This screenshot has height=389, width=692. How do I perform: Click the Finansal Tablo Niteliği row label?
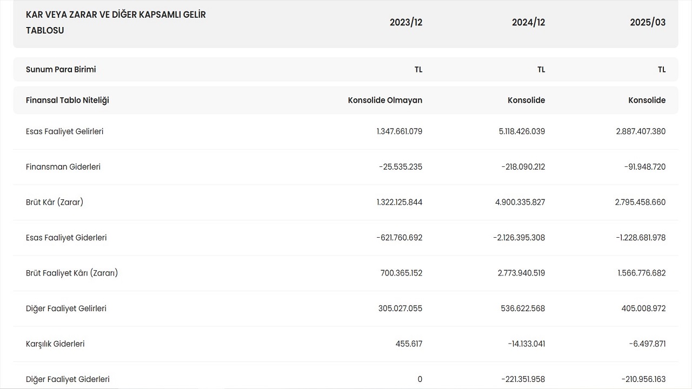68,100
